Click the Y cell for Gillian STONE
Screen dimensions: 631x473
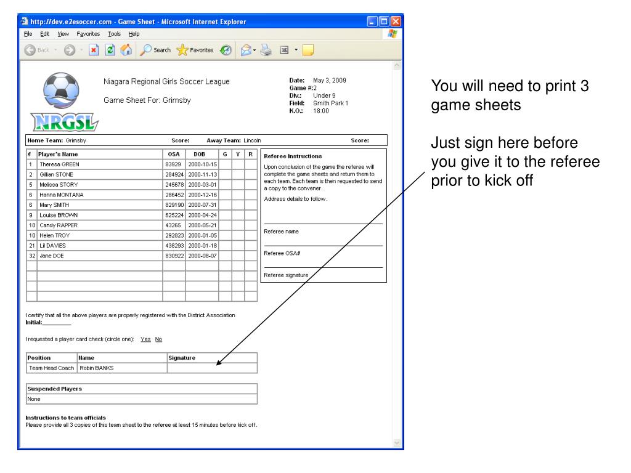(x=238, y=174)
